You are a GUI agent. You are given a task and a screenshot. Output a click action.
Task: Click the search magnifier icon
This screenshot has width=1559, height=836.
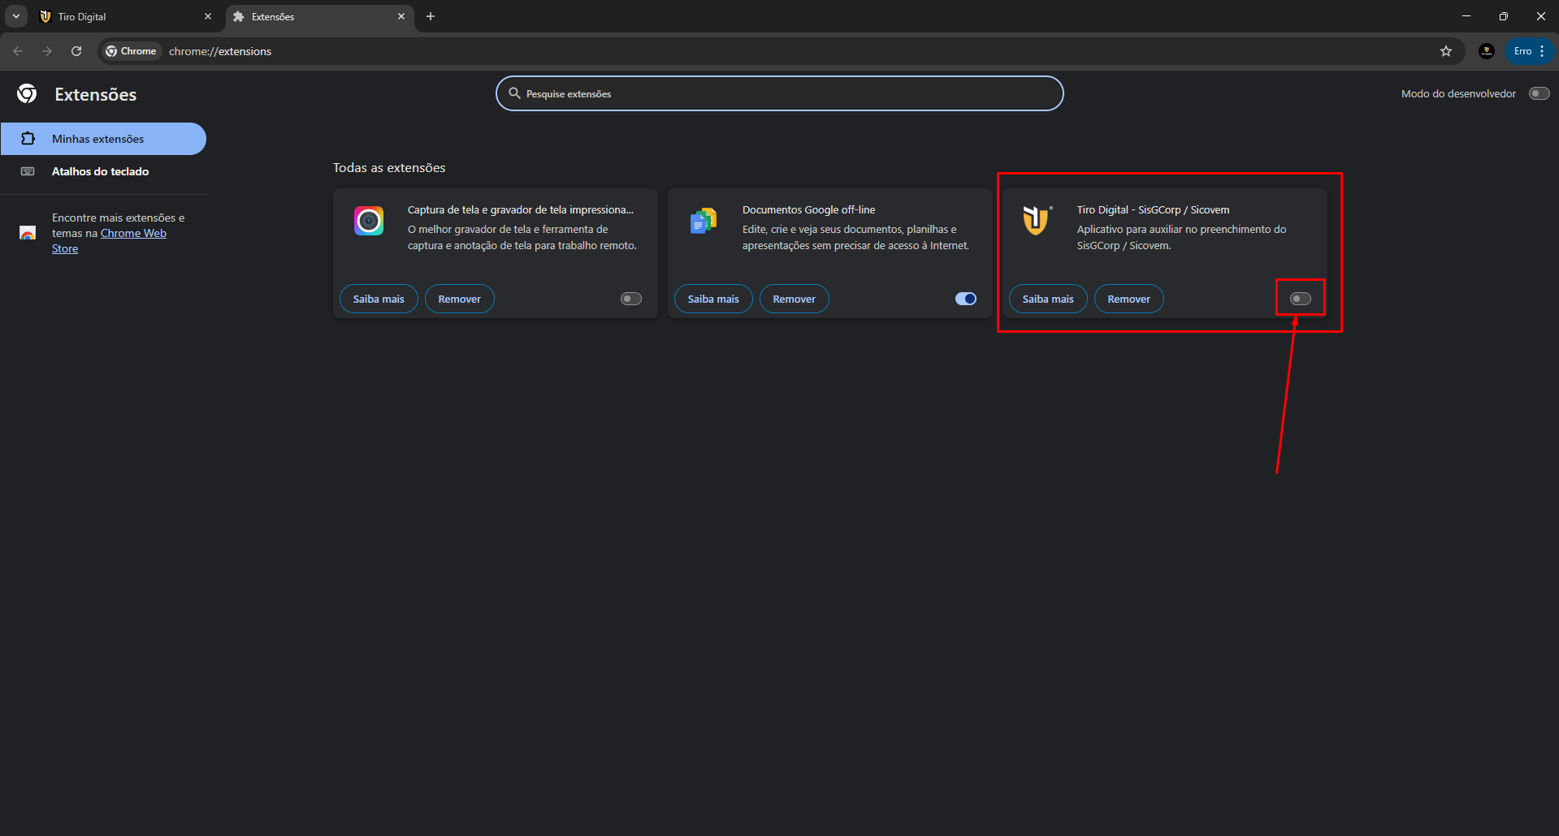[514, 93]
